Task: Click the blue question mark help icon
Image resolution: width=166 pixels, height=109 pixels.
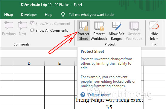Action: (x=83, y=95)
